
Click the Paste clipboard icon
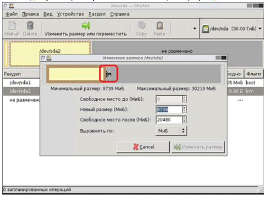[160, 25]
